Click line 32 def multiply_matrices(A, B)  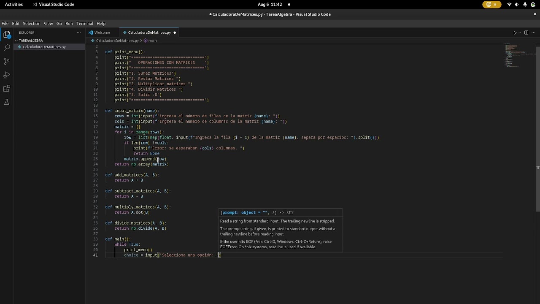(x=138, y=207)
